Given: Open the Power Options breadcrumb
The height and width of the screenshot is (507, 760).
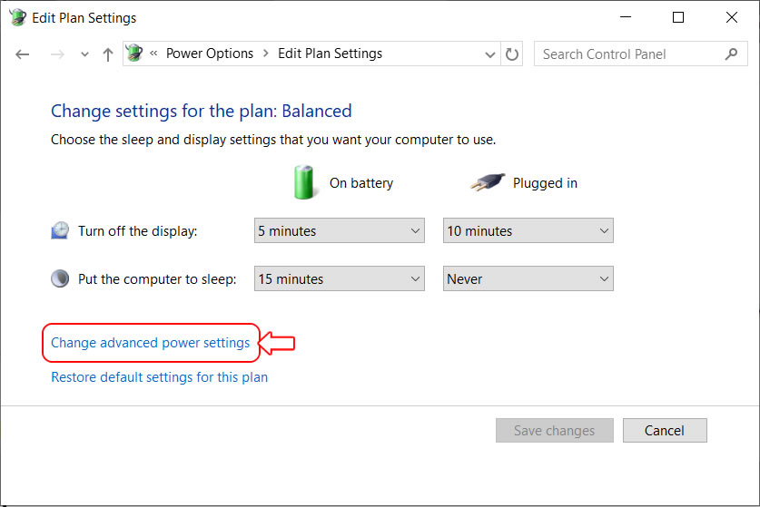Looking at the screenshot, I should tap(210, 54).
